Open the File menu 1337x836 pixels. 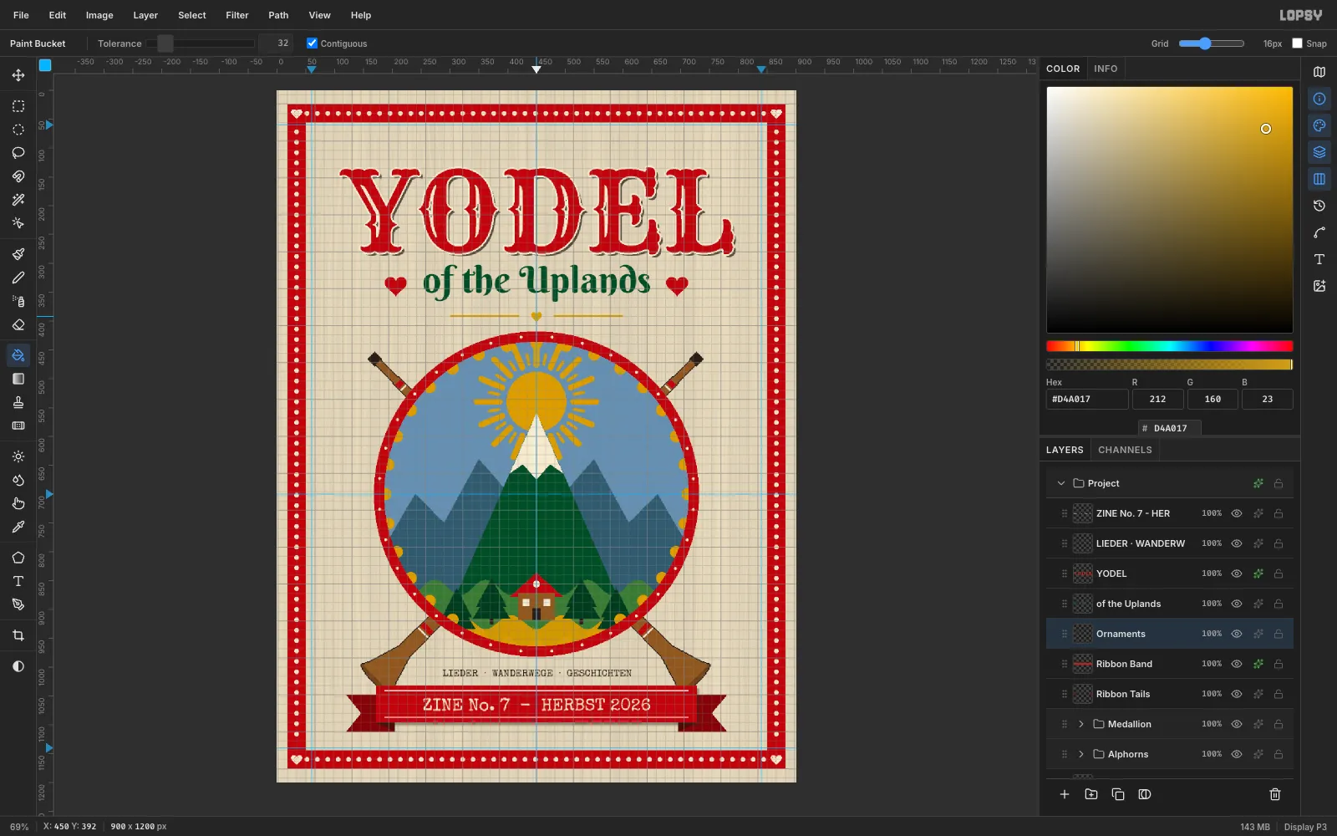(x=21, y=15)
